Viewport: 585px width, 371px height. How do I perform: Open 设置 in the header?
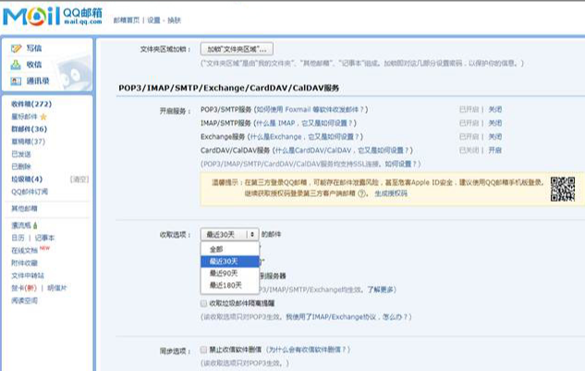click(153, 20)
